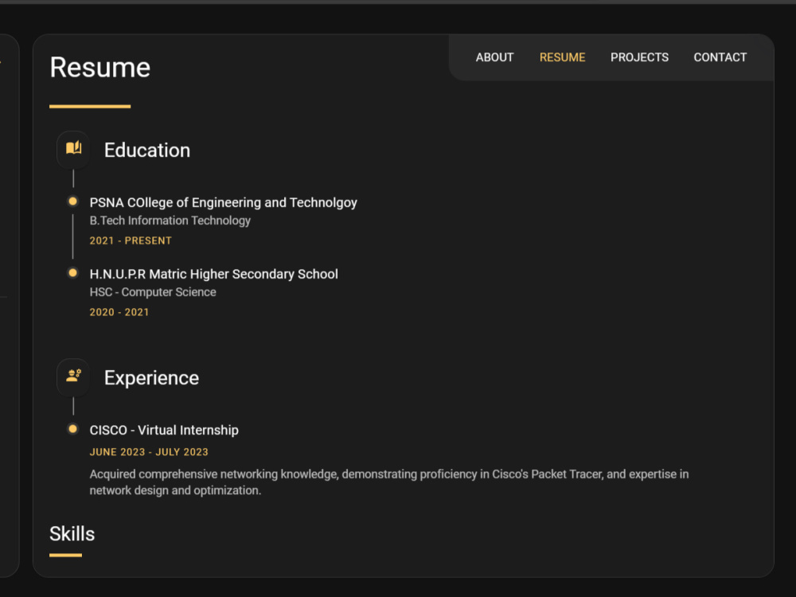The height and width of the screenshot is (597, 796).
Task: Click the timeline dot beside PSNA College
Action: [x=72, y=201]
